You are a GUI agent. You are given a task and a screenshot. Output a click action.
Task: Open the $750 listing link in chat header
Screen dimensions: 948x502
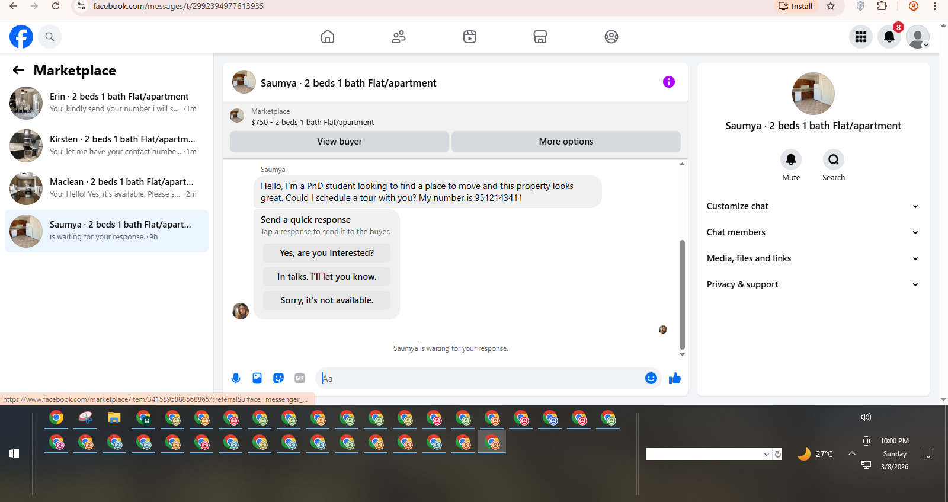click(x=312, y=123)
